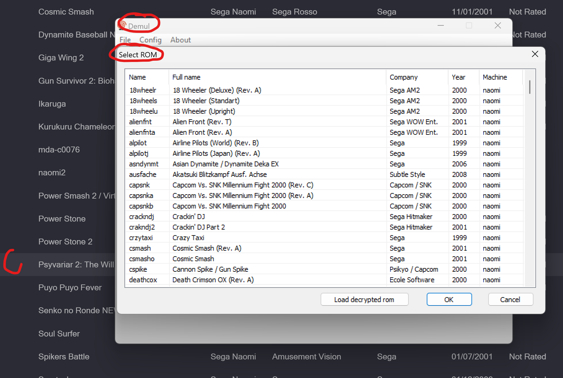Image resolution: width=563 pixels, height=378 pixels.
Task: Sort ROM list by Full name column
Action: 277,77
